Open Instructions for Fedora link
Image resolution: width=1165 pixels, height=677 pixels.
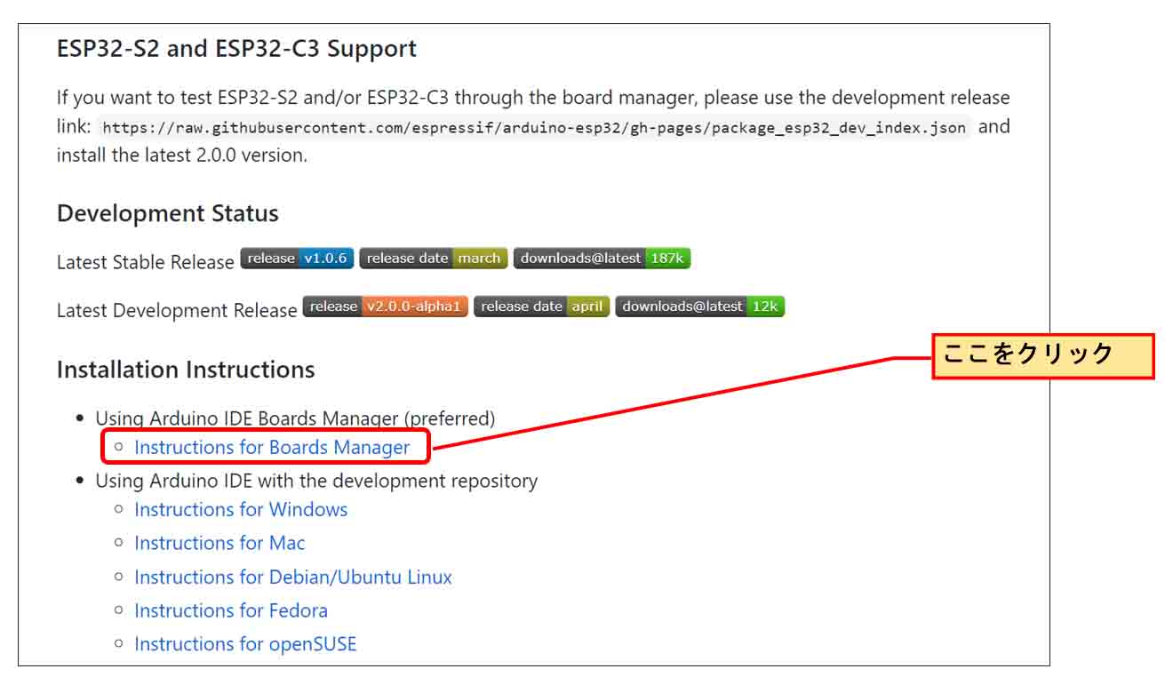click(231, 610)
